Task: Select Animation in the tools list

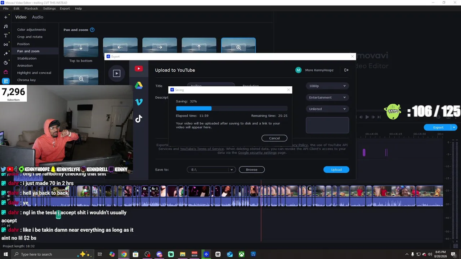Action: (x=25, y=65)
